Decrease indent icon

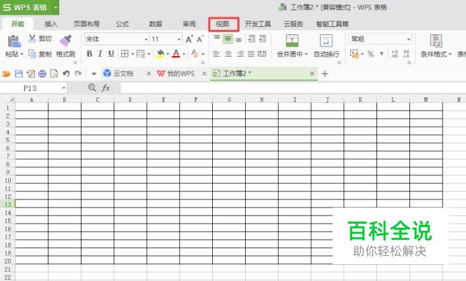coord(252,38)
